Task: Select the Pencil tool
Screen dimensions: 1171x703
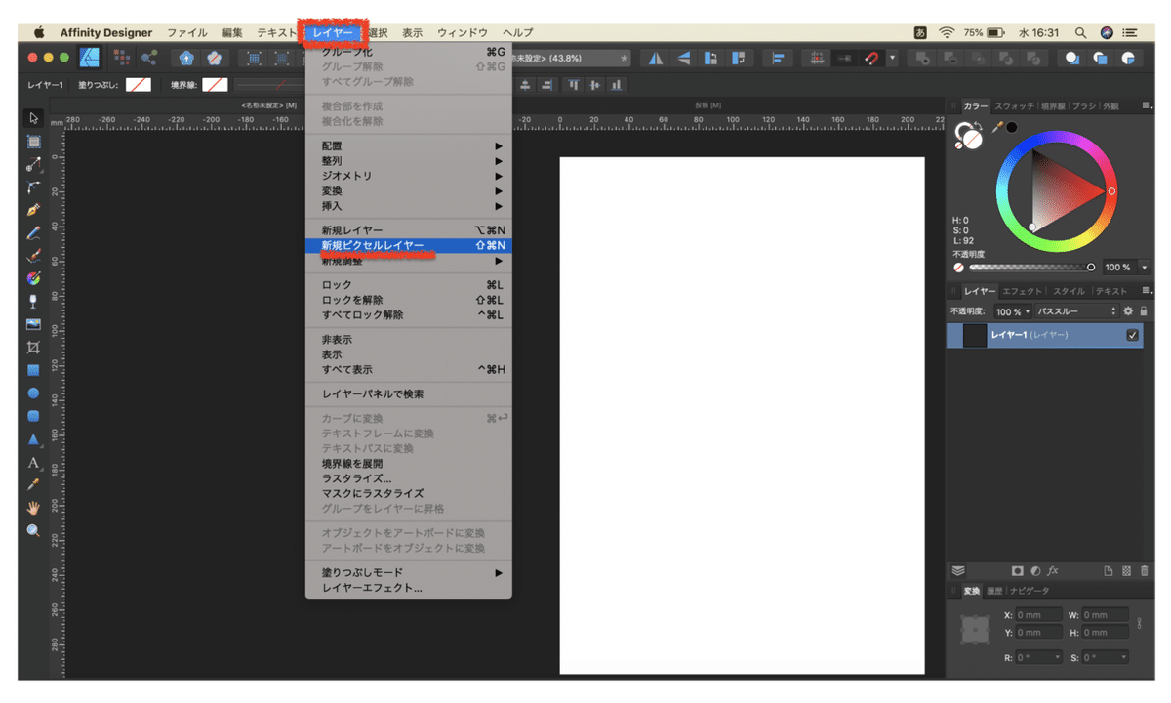Action: [33, 232]
